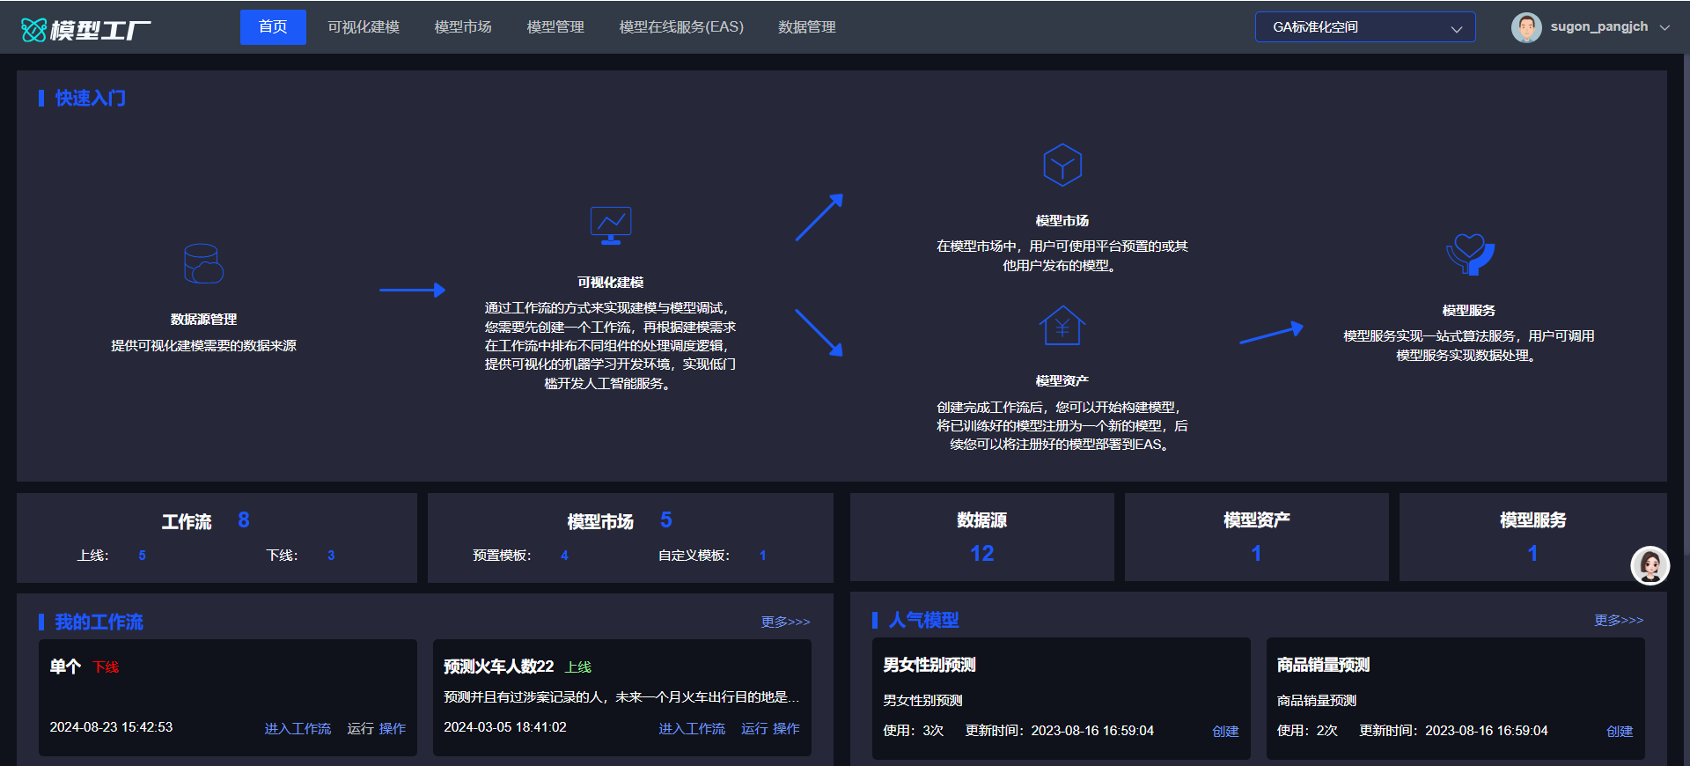Click the 模型工厂 logo icon
1690x766 pixels.
click(x=33, y=30)
